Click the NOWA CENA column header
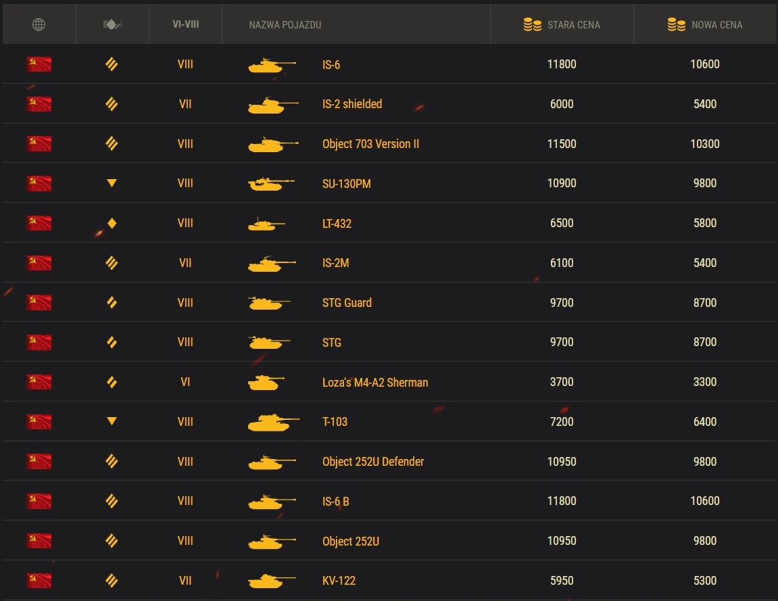 click(x=717, y=25)
